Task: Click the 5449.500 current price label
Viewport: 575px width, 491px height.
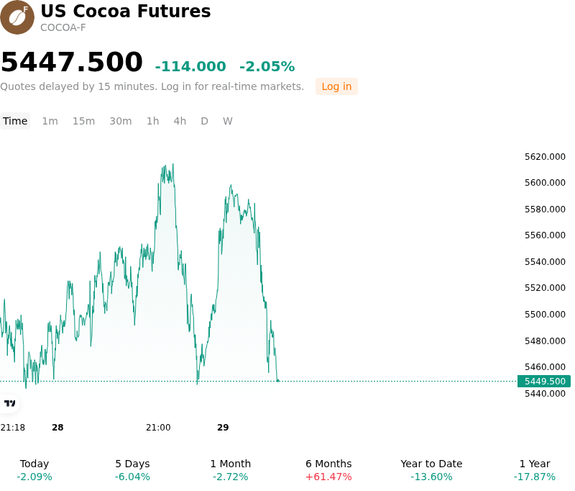Action: pyautogui.click(x=544, y=381)
